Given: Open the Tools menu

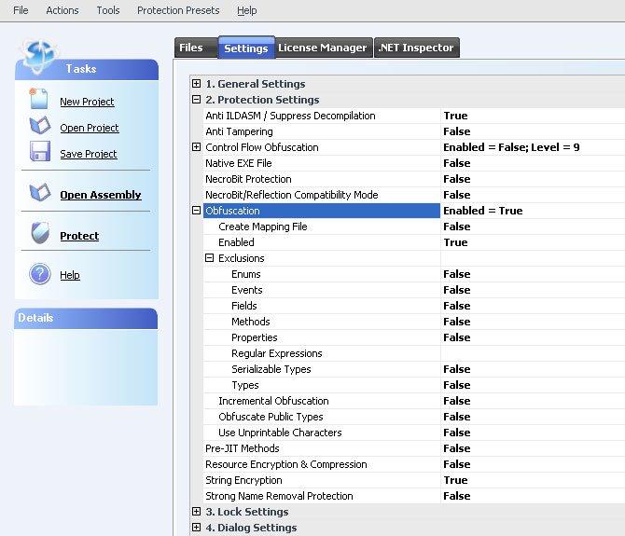Looking at the screenshot, I should tap(108, 10).
